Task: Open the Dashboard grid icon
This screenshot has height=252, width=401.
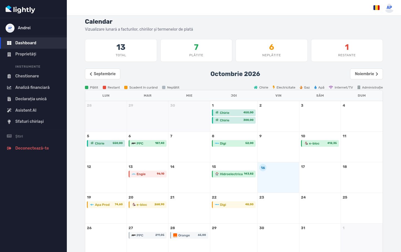Action: [9, 43]
